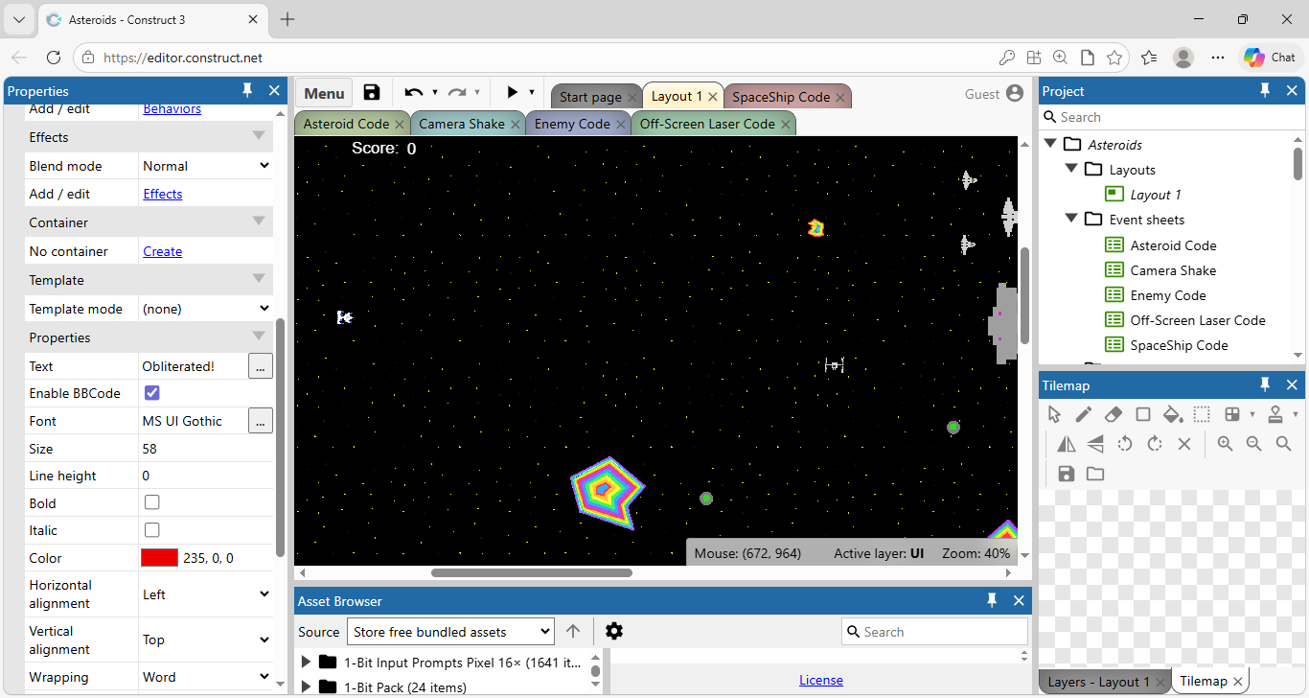Toggle the Bold checkbox

pos(151,502)
